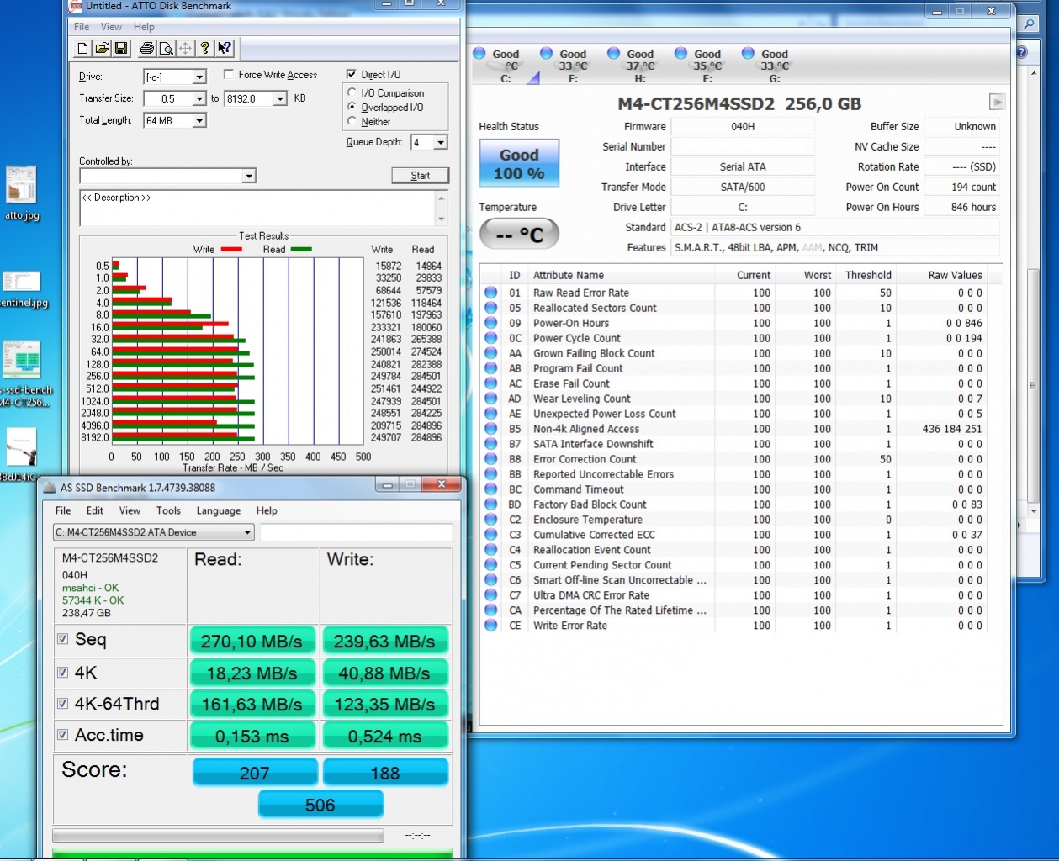Uncheck the 4K test checkbox
Image resolution: width=1059 pixels, height=861 pixels.
tap(62, 672)
